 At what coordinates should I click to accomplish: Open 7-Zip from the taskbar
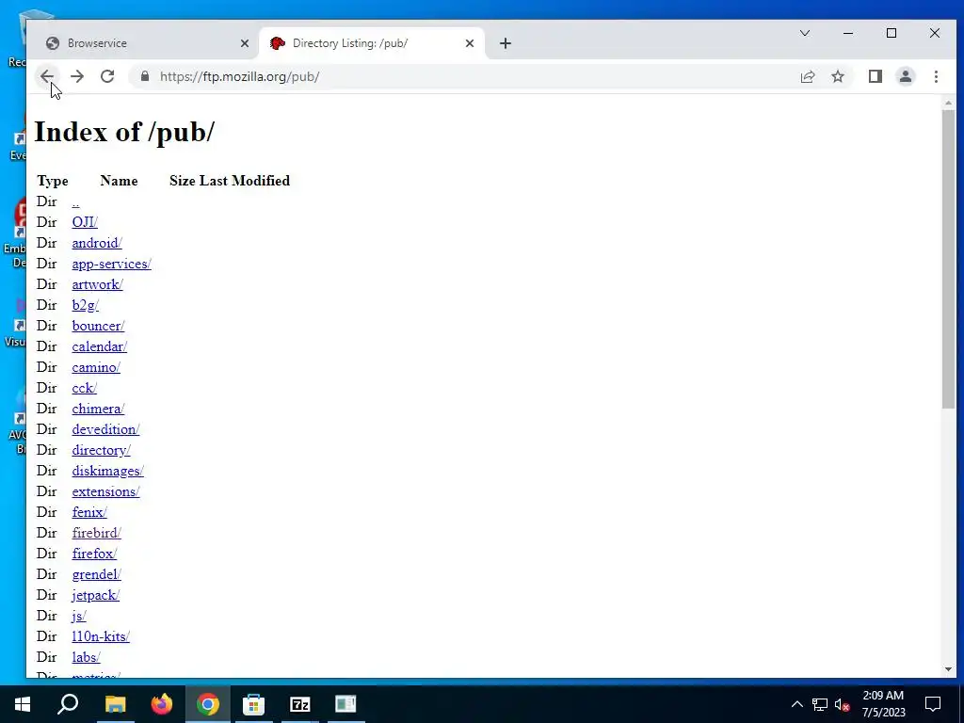300,704
